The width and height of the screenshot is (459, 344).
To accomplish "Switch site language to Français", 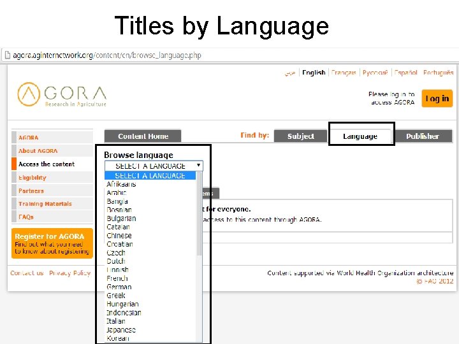I will coord(344,73).
